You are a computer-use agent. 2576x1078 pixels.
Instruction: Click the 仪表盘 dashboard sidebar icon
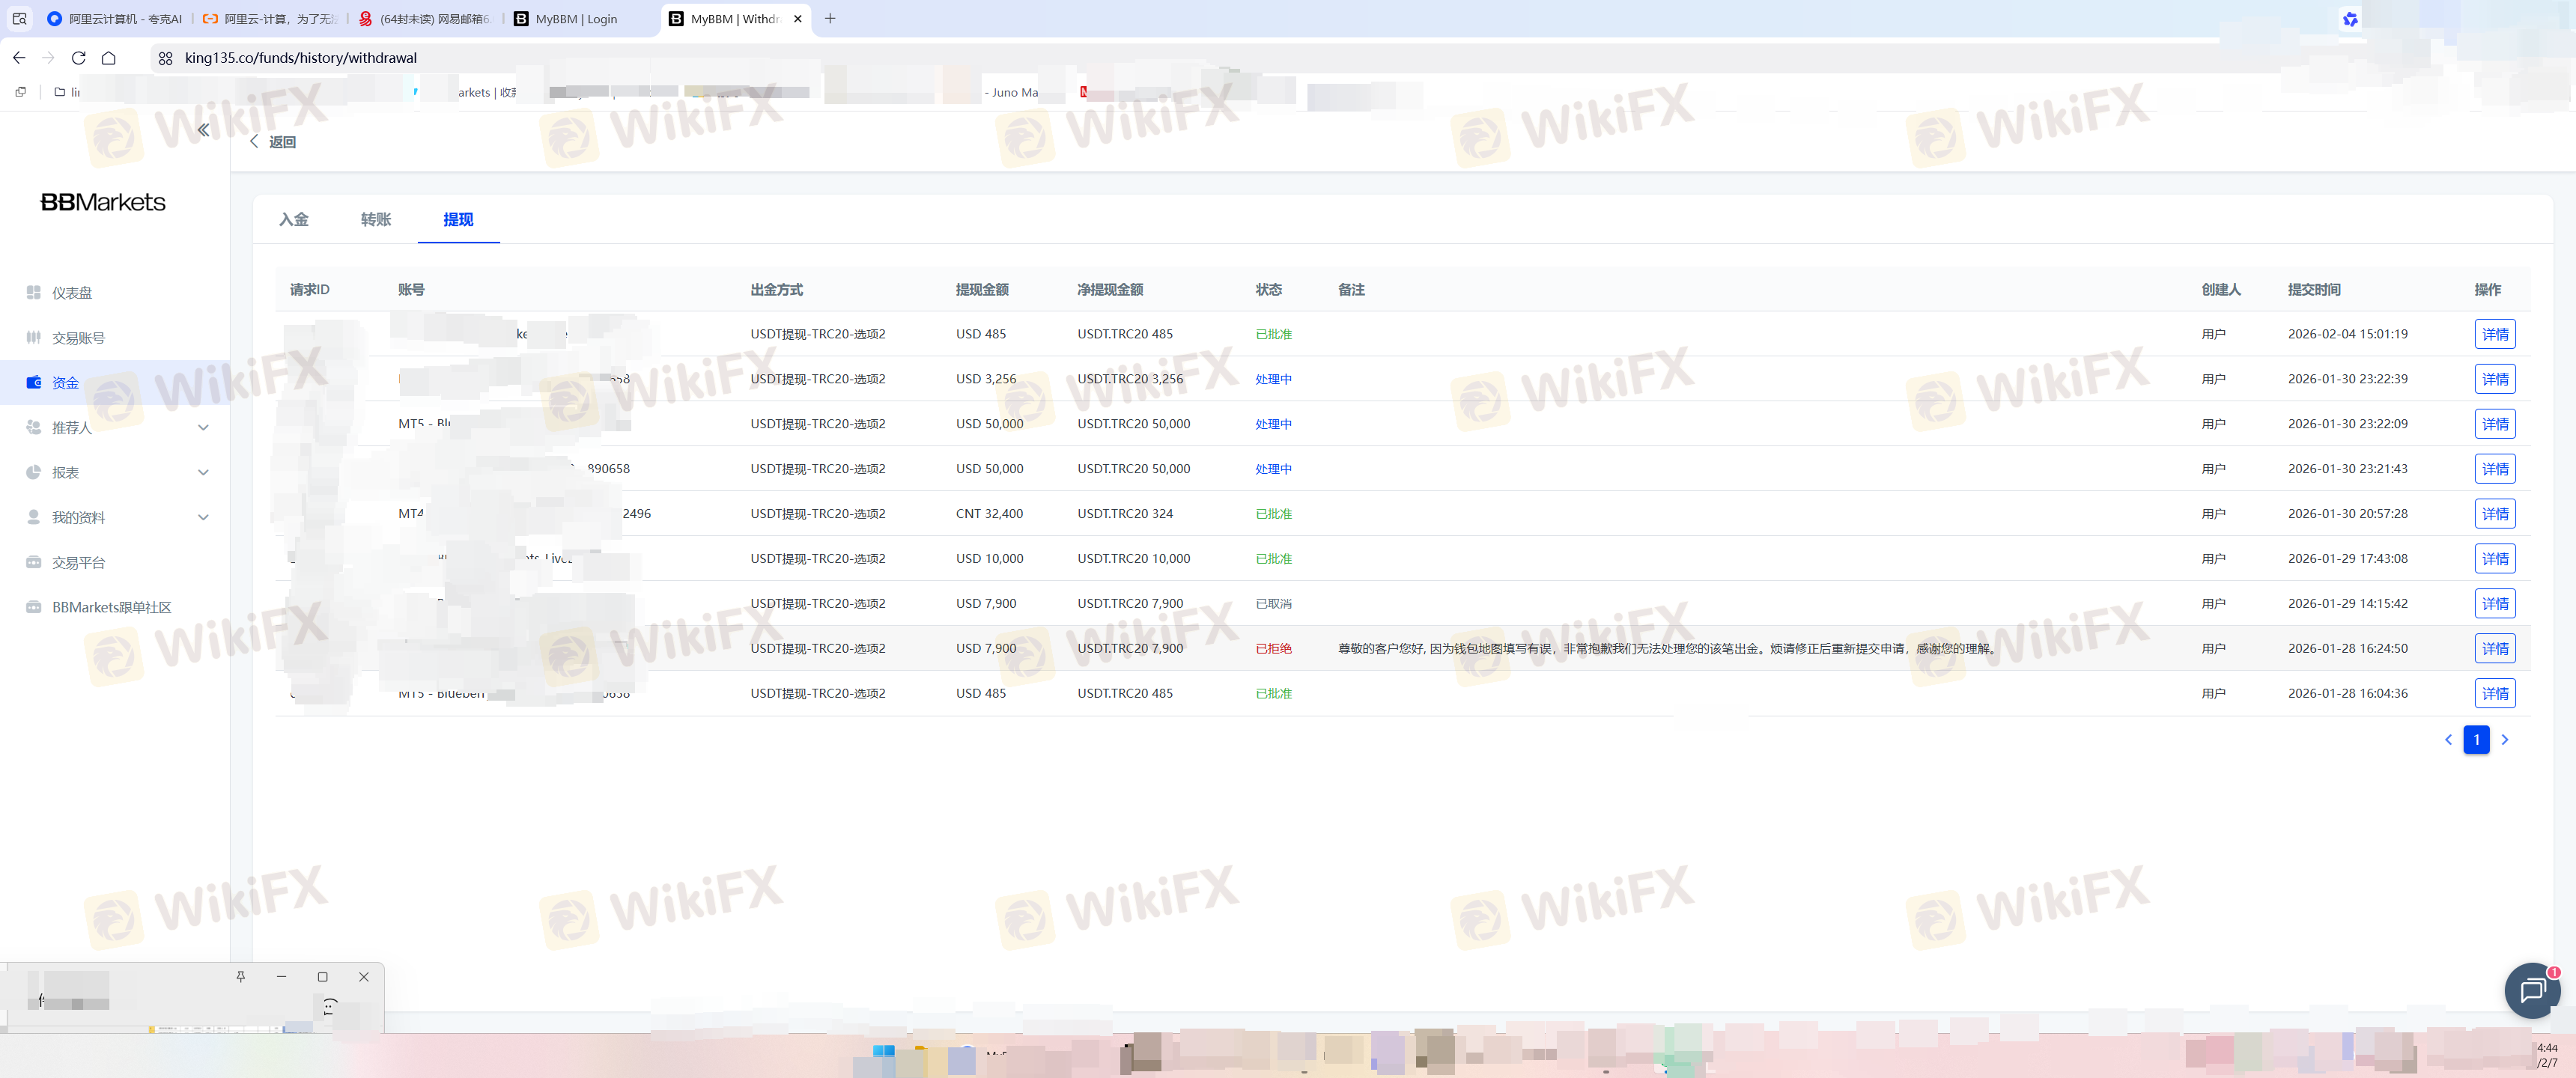(33, 293)
